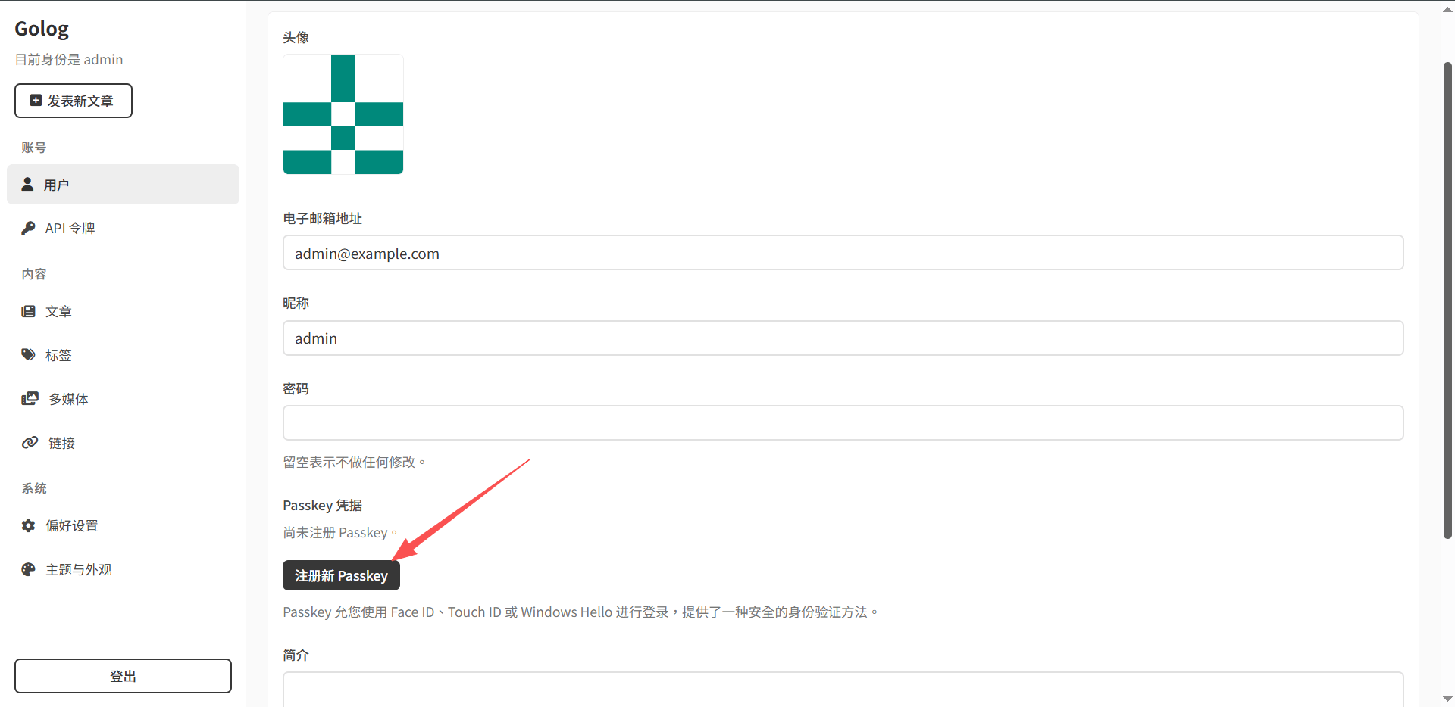Click the green identicon avatar image

pyautogui.click(x=343, y=114)
